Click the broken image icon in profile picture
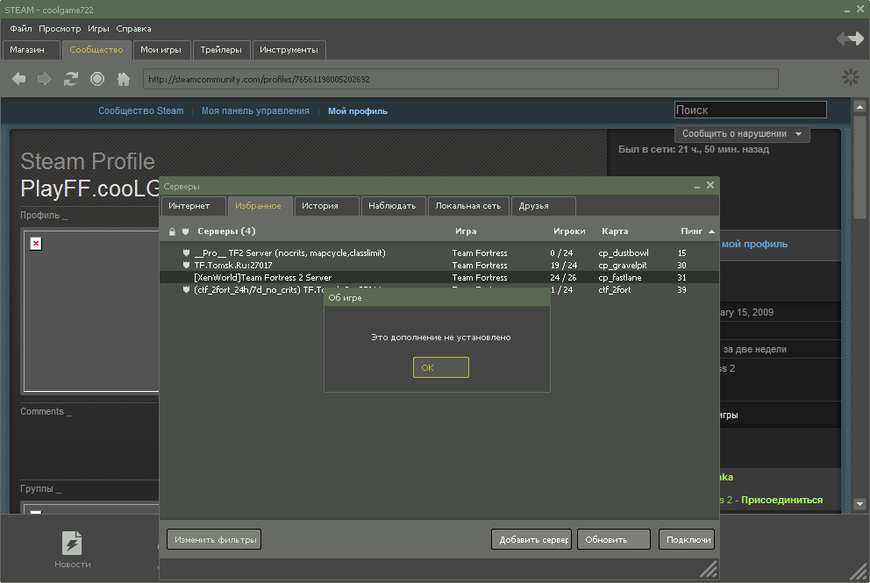 36,244
